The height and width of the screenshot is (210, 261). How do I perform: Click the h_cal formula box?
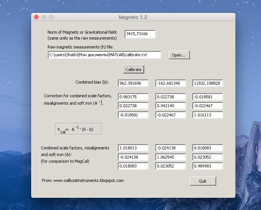pyautogui.click(x=78, y=129)
